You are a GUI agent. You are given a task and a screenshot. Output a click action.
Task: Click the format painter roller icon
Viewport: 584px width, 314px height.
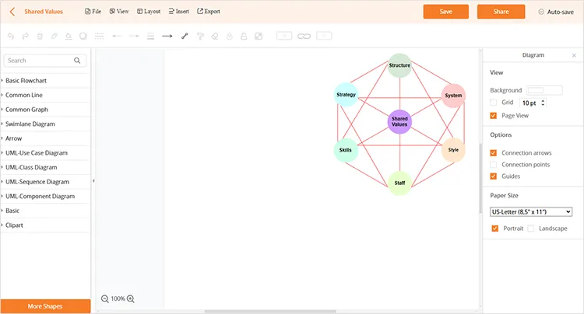(x=200, y=36)
